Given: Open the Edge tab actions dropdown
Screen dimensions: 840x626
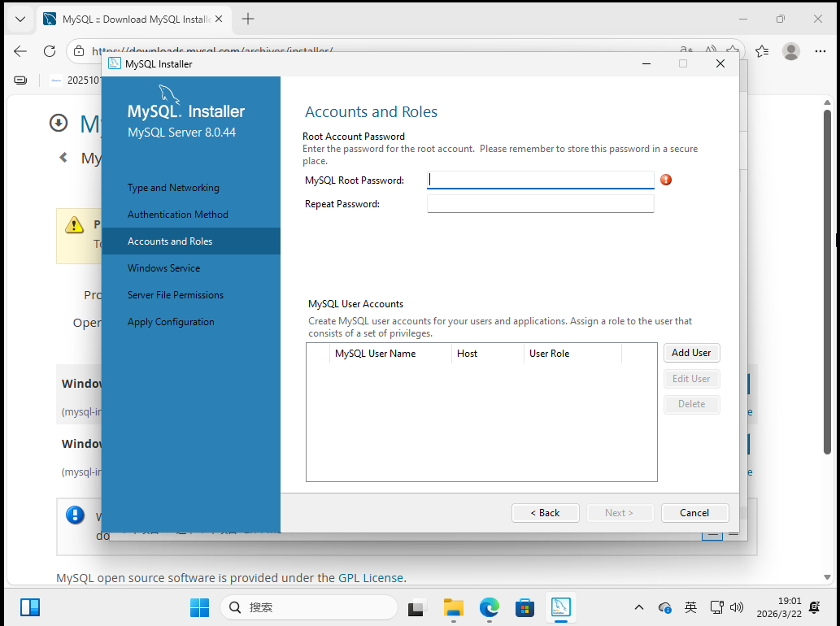Looking at the screenshot, I should (x=20, y=20).
